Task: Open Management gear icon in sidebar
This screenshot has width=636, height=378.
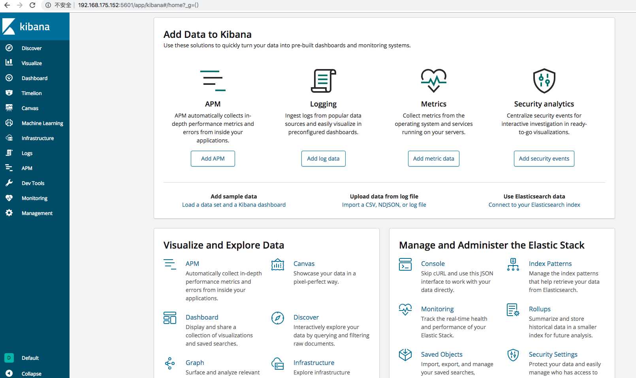Action: pyautogui.click(x=9, y=213)
